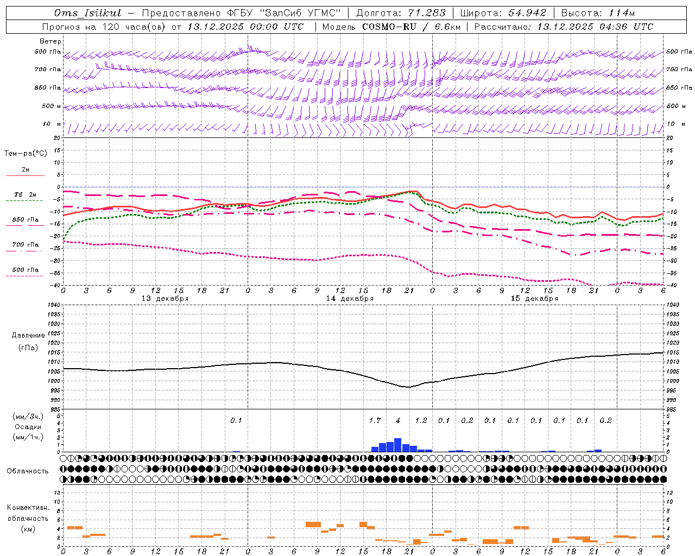This screenshot has width=695, height=556.
Task: Click the "Облачность" label beside the cloud symbol rows
Action: (x=28, y=471)
